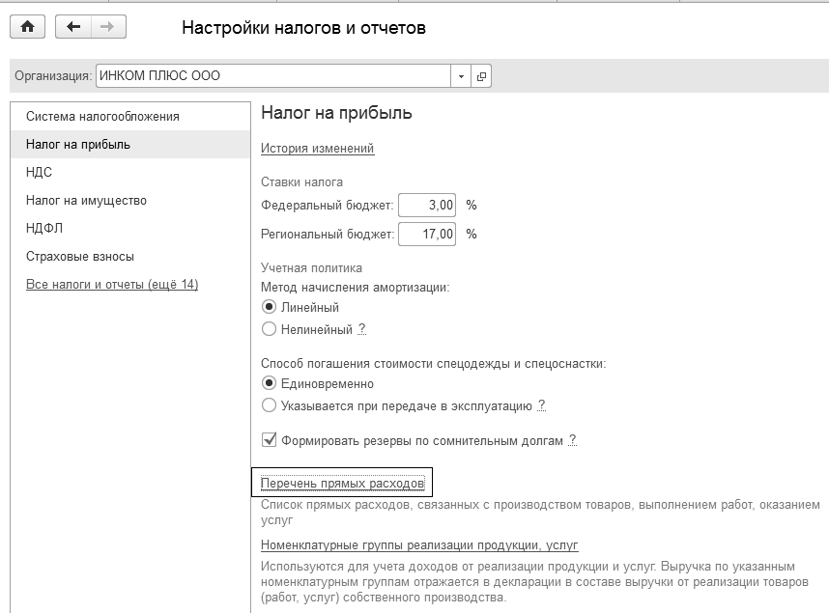The height and width of the screenshot is (613, 829).
Task: Open Перечень прямых расходов link
Action: [x=343, y=483]
